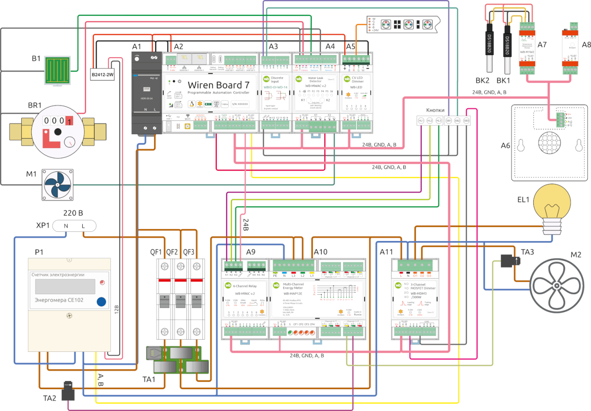Click the 'Programmable Automation Controller' subtitle
Viewport: 591px width, 411px height.
coord(218,93)
